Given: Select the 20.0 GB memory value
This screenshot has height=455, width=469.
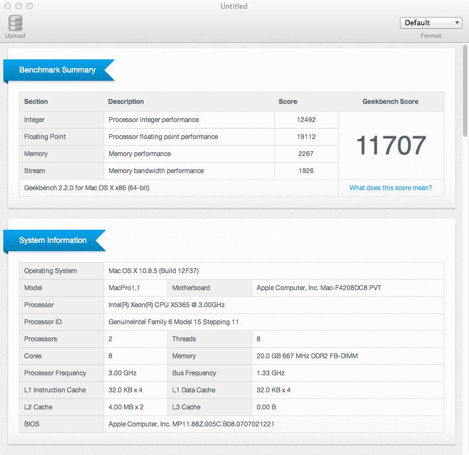Looking at the screenshot, I should coord(307,356).
